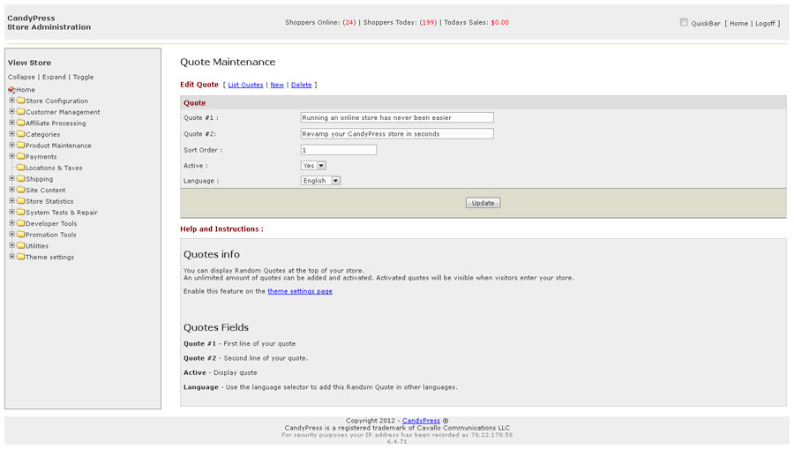Select Product Maintenance tree label

[x=58, y=146]
